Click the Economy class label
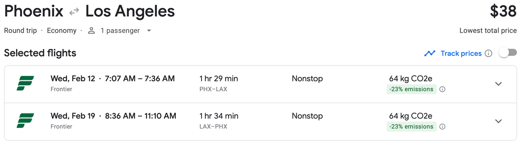Viewport: 522px width, 147px height. click(x=61, y=31)
